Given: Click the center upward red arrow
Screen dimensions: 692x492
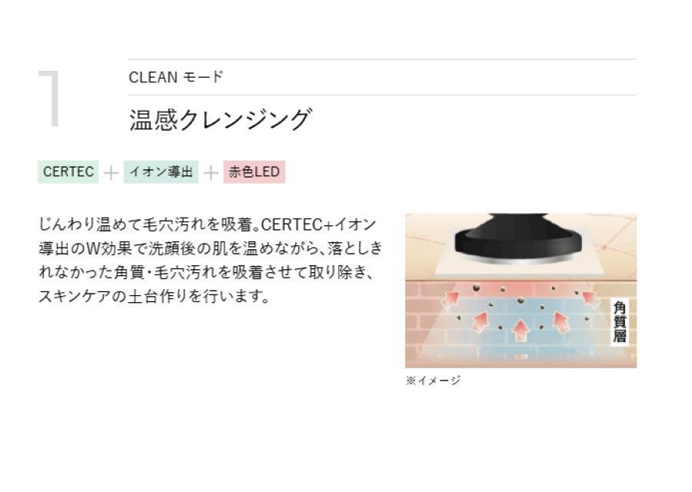Looking at the screenshot, I should pos(521,331).
